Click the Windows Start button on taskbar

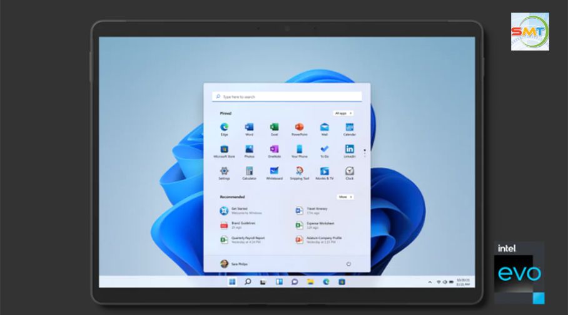(x=232, y=282)
